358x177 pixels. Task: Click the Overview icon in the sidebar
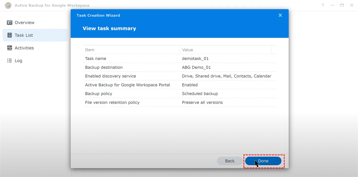click(x=10, y=23)
